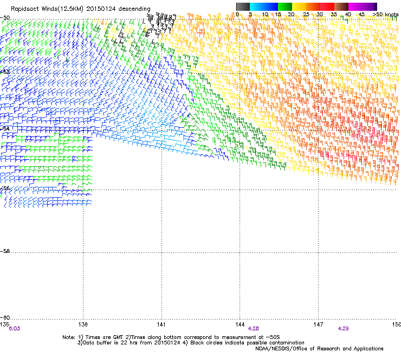
Task: Click the legend label '40' knots
Action: point(348,15)
